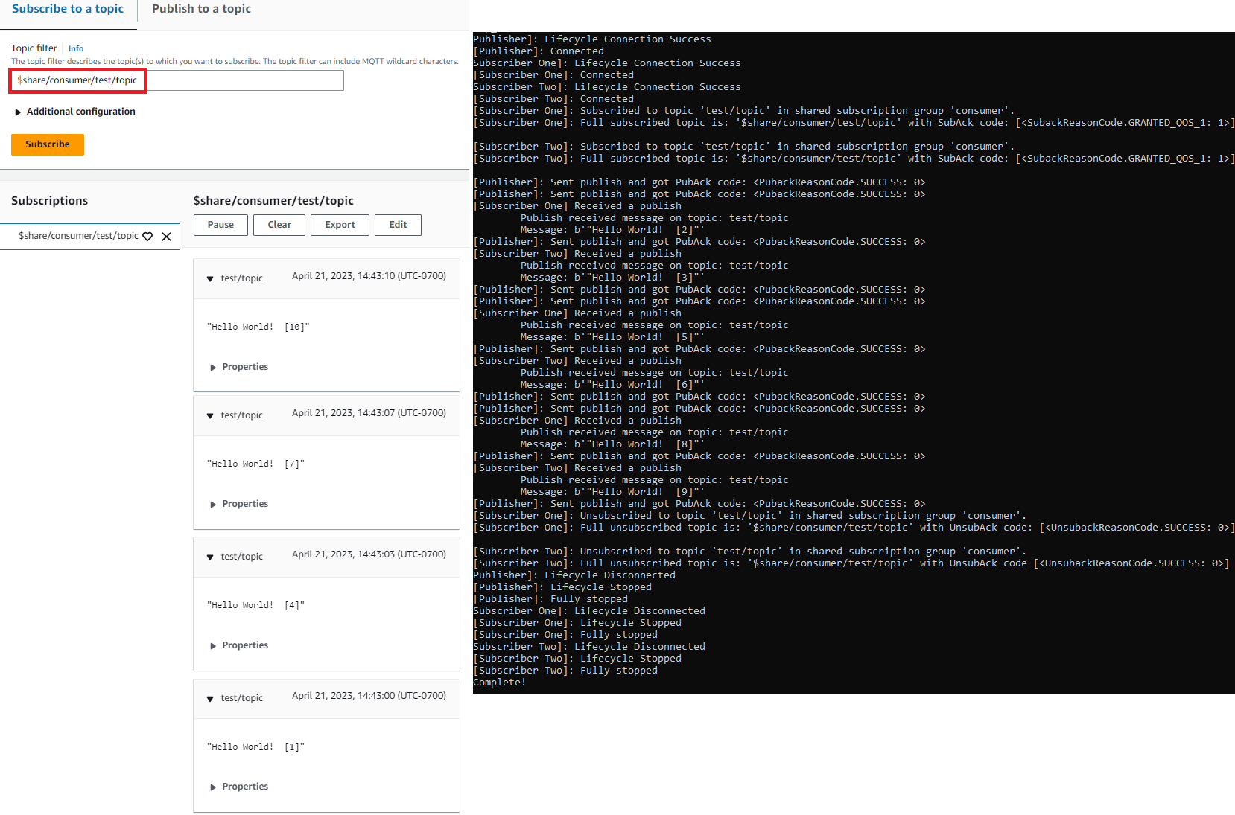This screenshot has height=815, width=1235.
Task: Switch to Publish to a topic tab
Action: coord(201,9)
